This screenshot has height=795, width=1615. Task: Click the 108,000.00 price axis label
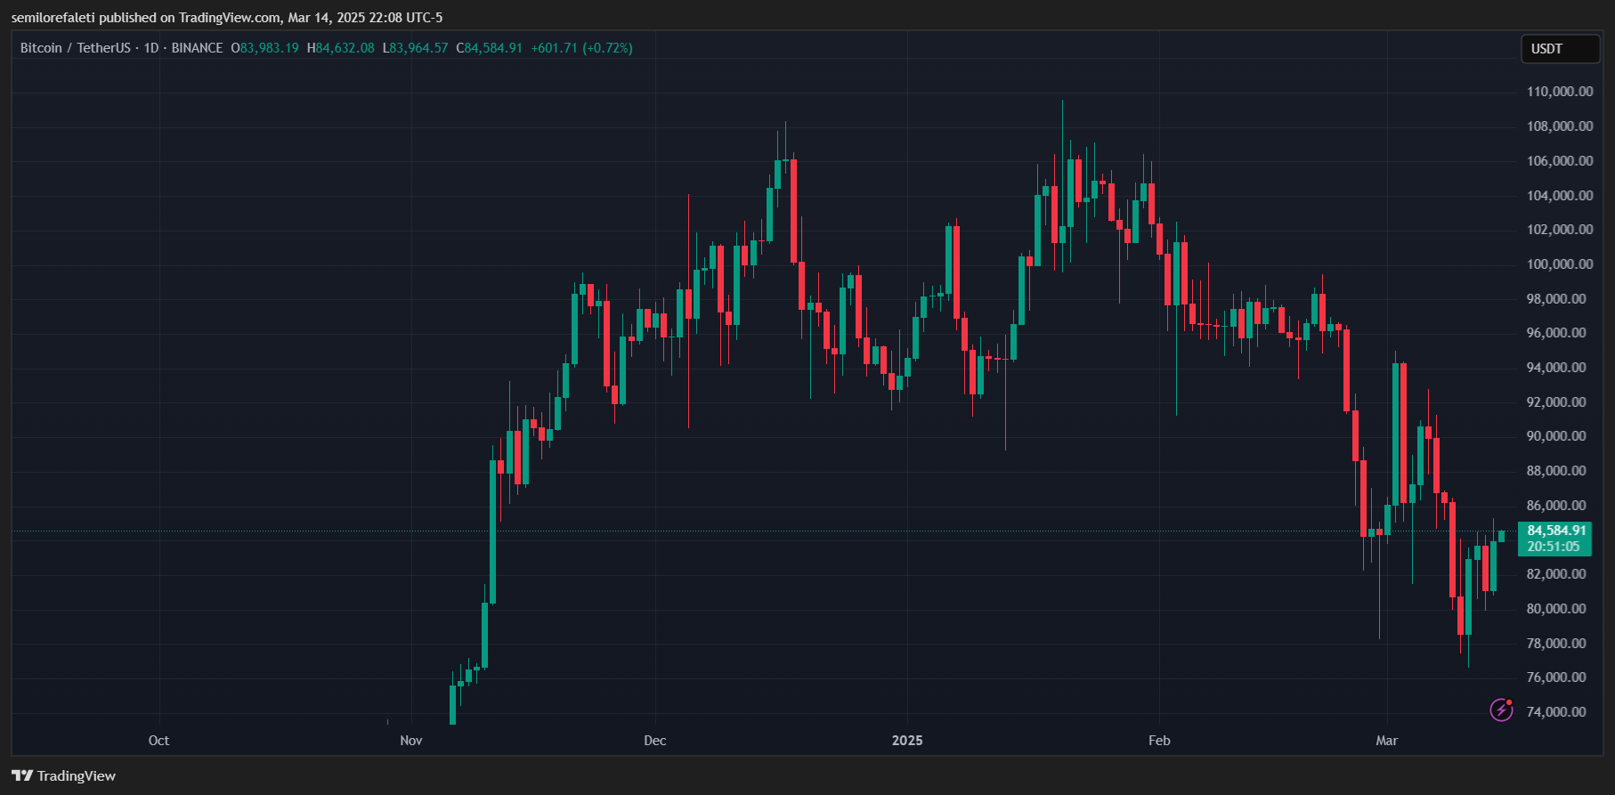tap(1560, 126)
